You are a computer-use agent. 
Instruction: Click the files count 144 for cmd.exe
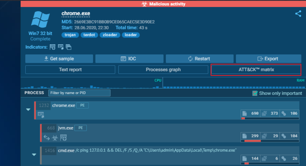(x=251, y=158)
